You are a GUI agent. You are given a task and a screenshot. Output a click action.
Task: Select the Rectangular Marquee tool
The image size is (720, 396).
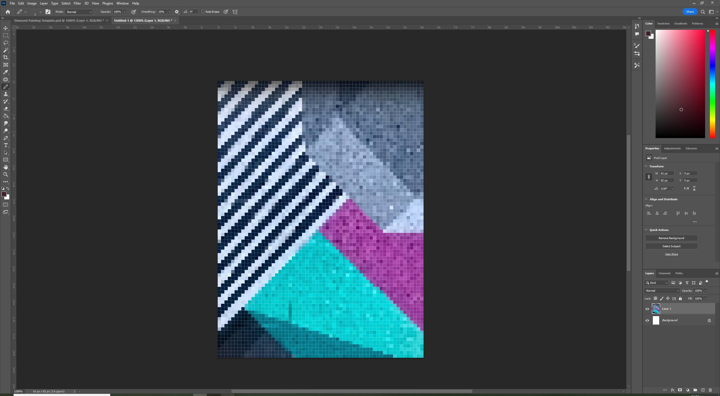6,36
